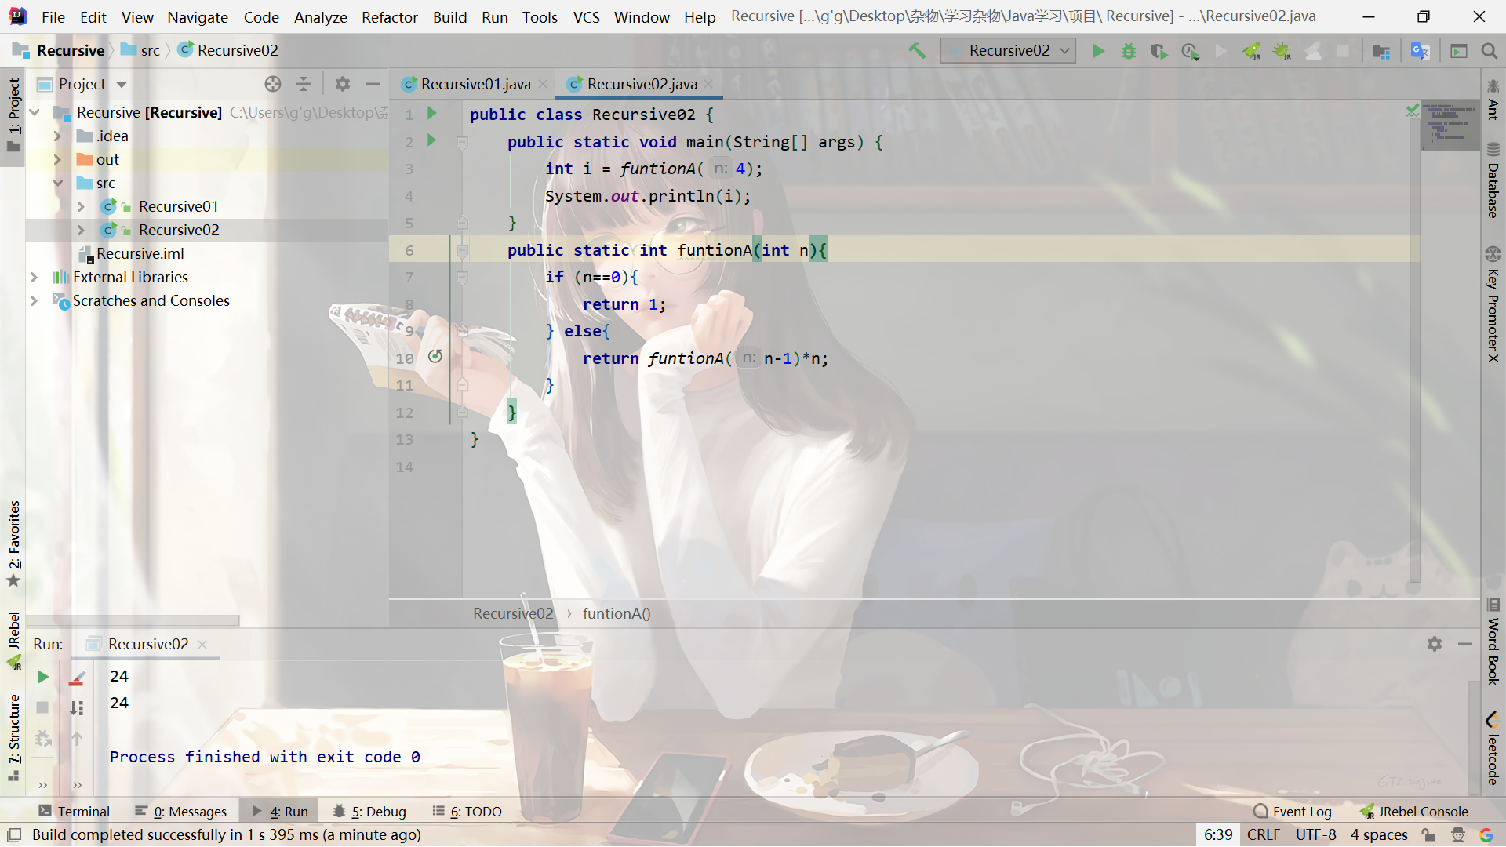The height and width of the screenshot is (847, 1506).
Task: Toggle the Favorites tool window
Action: pyautogui.click(x=13, y=543)
